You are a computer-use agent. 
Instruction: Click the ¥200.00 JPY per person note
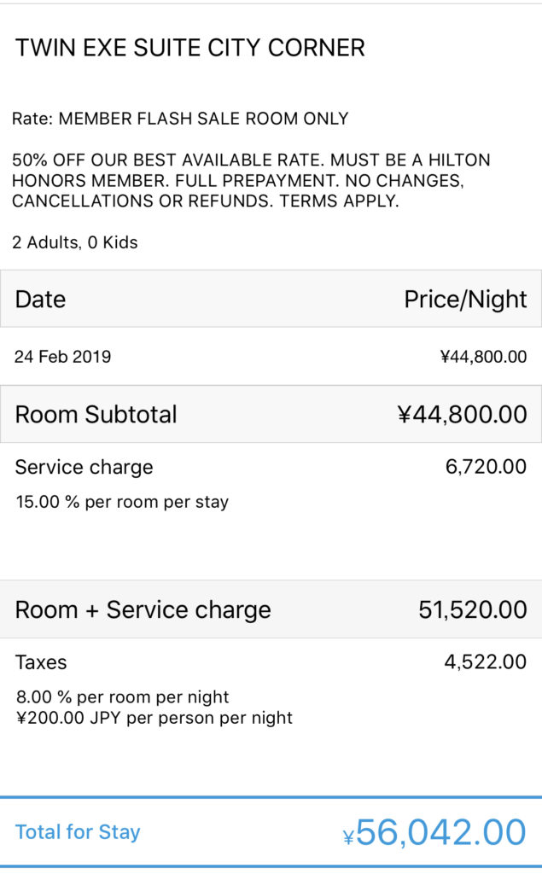coord(154,718)
